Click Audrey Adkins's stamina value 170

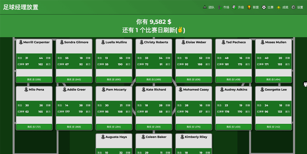[x=240, y=112]
